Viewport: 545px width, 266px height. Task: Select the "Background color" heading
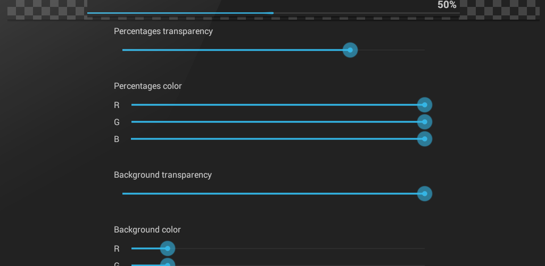point(147,230)
